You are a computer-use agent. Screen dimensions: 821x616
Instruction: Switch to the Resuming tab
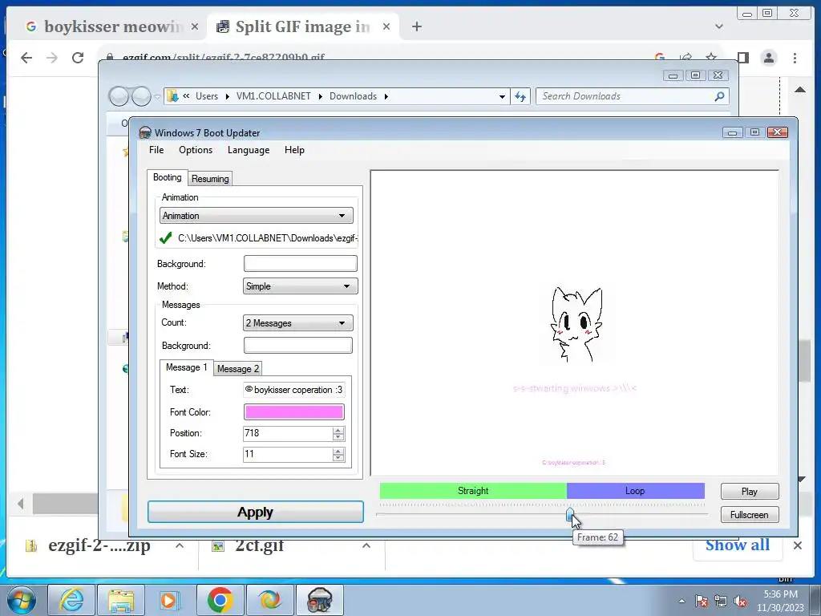(x=210, y=179)
